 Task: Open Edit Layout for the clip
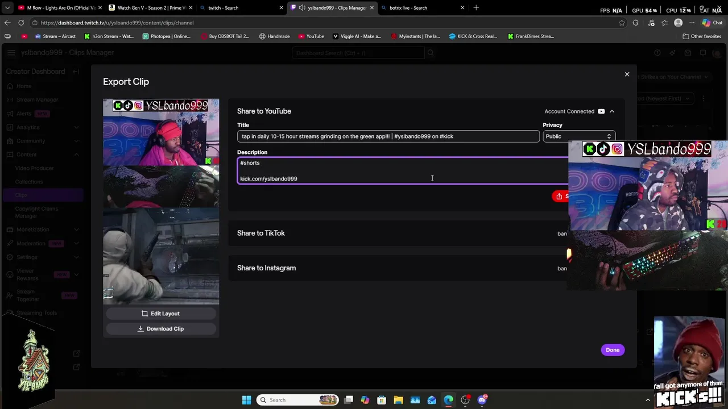[161, 314]
